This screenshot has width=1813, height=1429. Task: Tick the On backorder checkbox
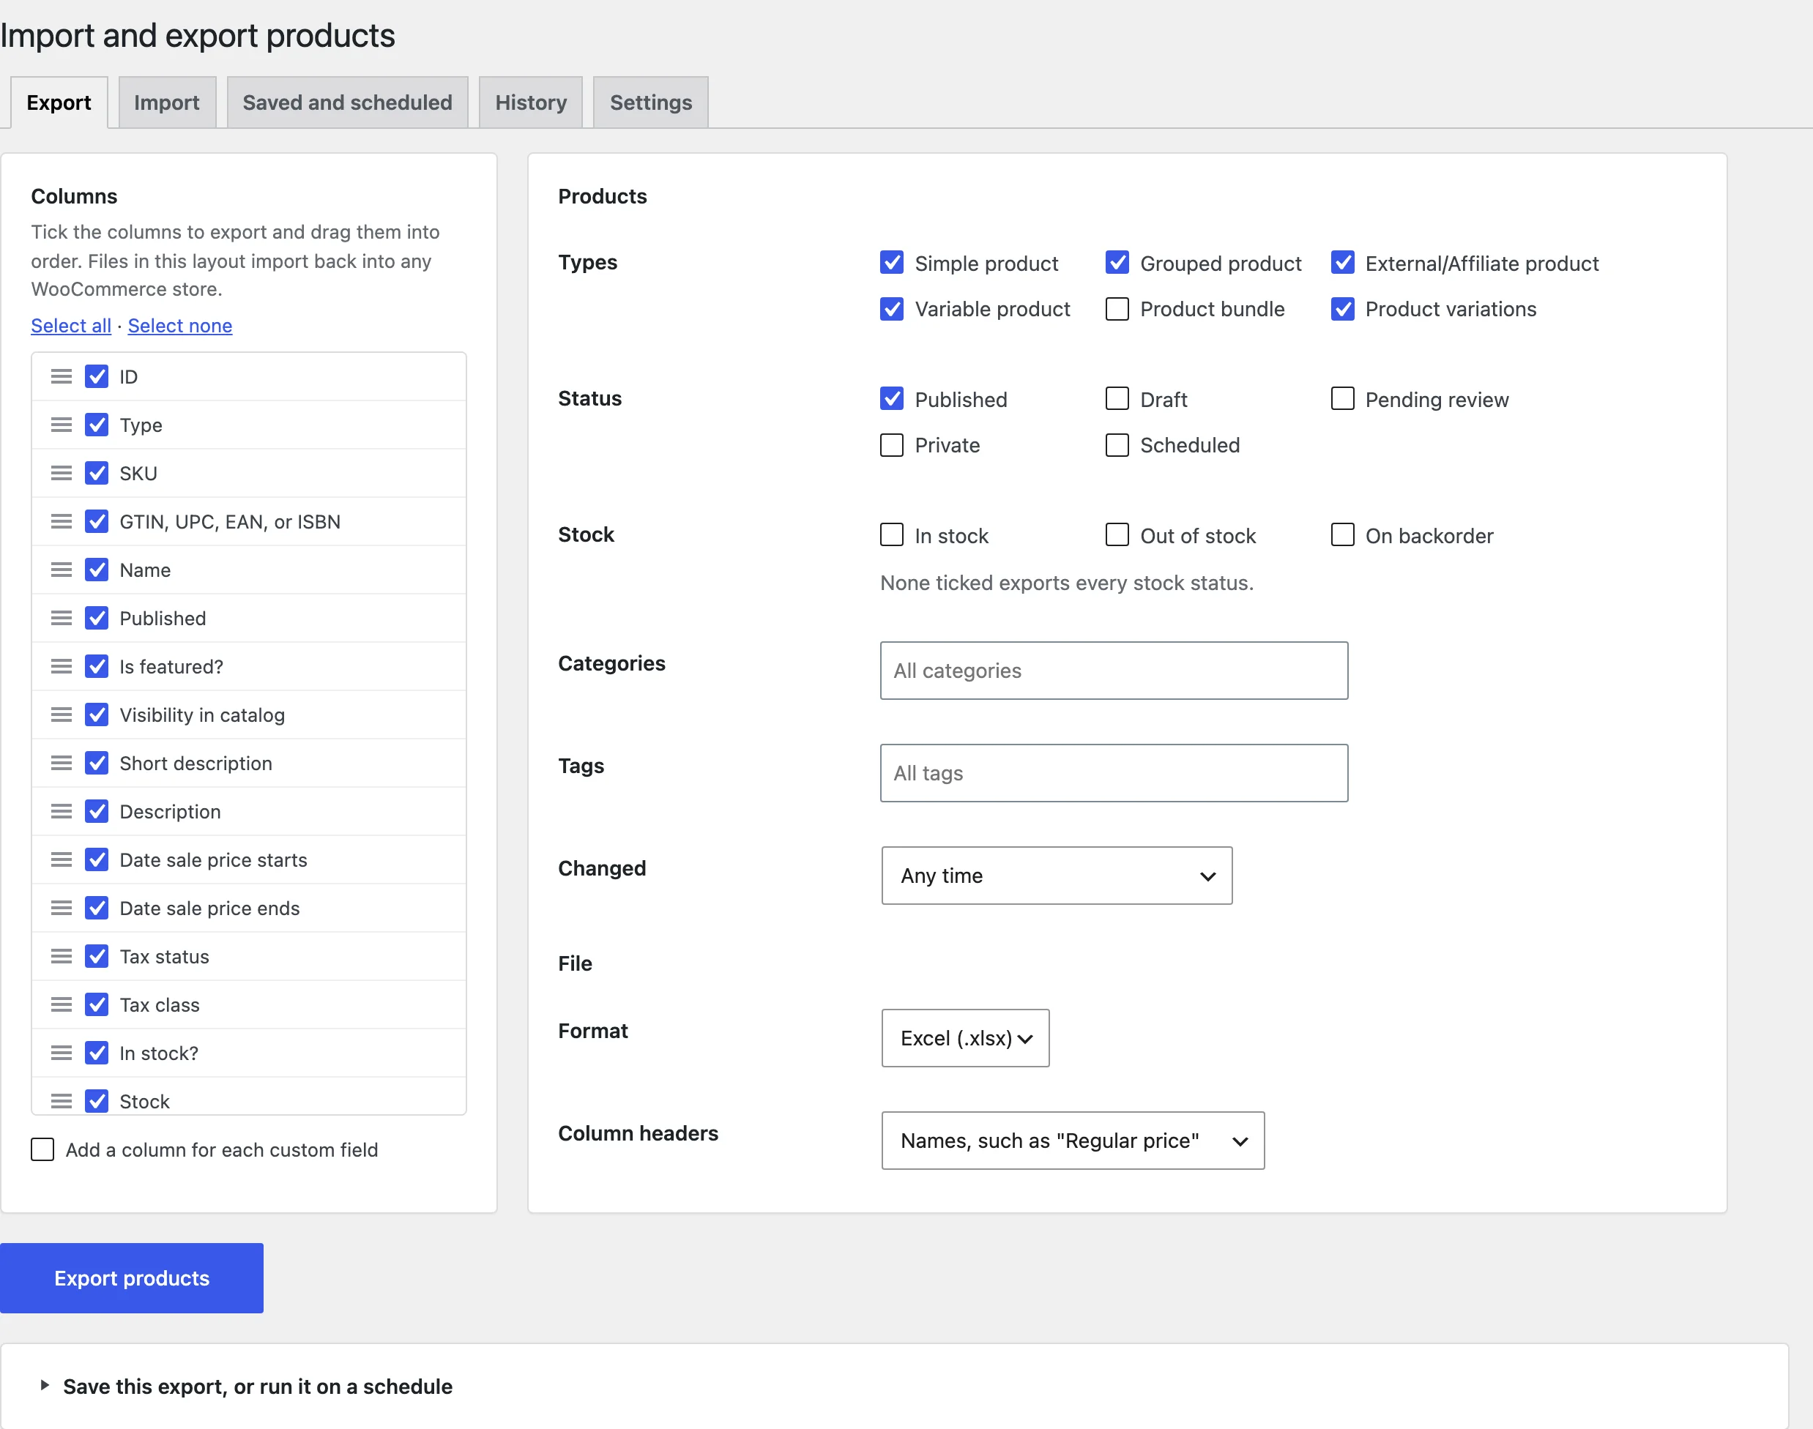tap(1343, 535)
